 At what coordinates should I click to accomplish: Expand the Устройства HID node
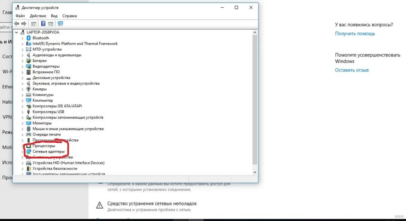[22, 163]
